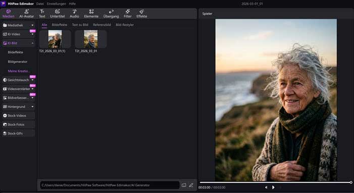Open the Audio tool

coord(74,14)
